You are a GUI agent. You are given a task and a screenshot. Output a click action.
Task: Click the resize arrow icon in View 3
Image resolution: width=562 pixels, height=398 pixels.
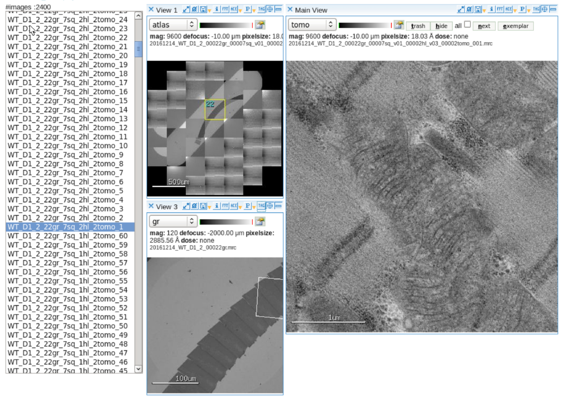click(186, 206)
